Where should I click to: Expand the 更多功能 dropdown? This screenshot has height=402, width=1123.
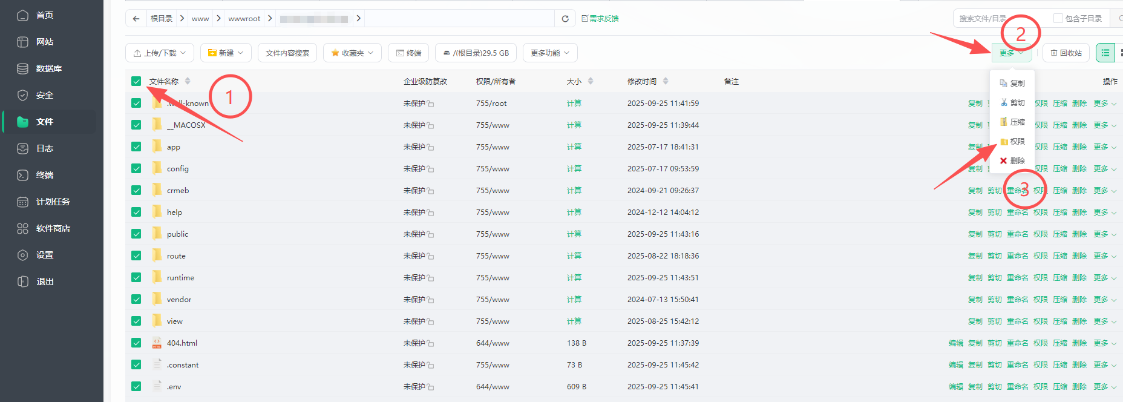click(550, 53)
